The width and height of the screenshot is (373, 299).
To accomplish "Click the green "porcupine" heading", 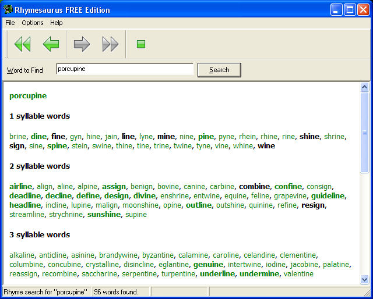I will (x=28, y=96).
